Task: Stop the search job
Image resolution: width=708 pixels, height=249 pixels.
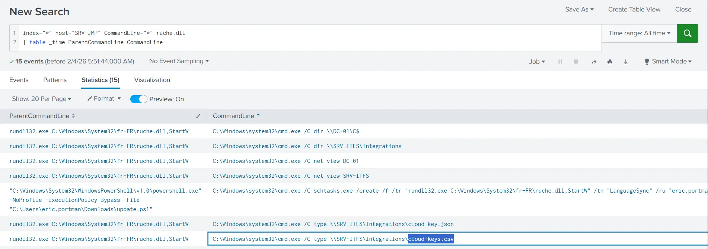Action: point(576,62)
